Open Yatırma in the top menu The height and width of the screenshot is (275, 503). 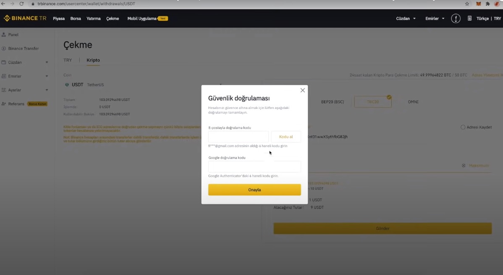point(93,19)
